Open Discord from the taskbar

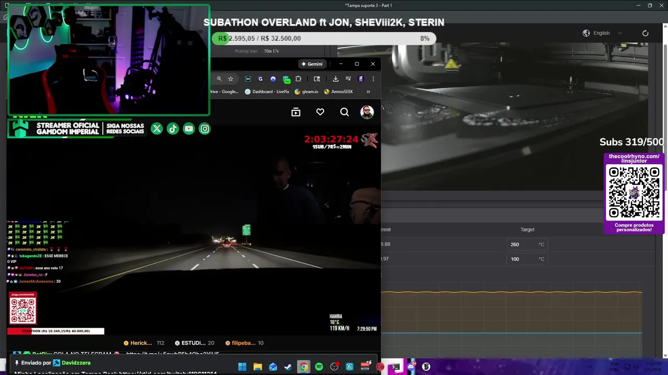click(x=411, y=367)
